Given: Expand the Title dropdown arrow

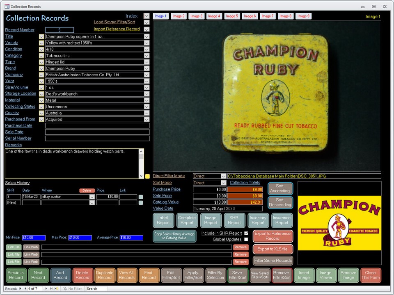Looking at the screenshot, I should coord(147,36).
